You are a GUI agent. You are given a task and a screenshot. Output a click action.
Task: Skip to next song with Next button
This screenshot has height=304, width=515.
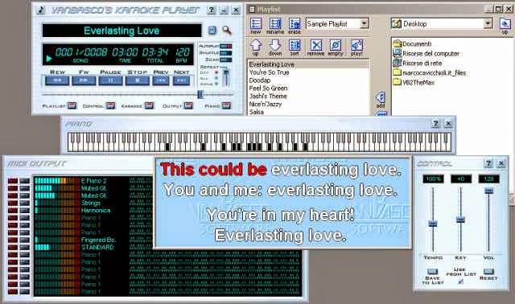pos(182,80)
